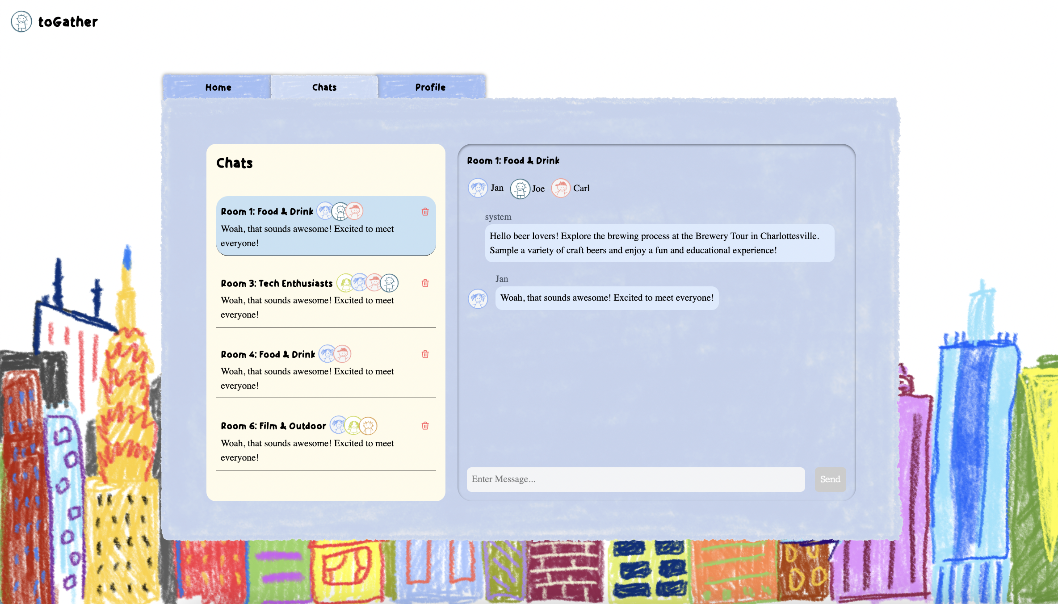The image size is (1058, 604).
Task: Click the toGather logo icon
Action: [x=21, y=21]
